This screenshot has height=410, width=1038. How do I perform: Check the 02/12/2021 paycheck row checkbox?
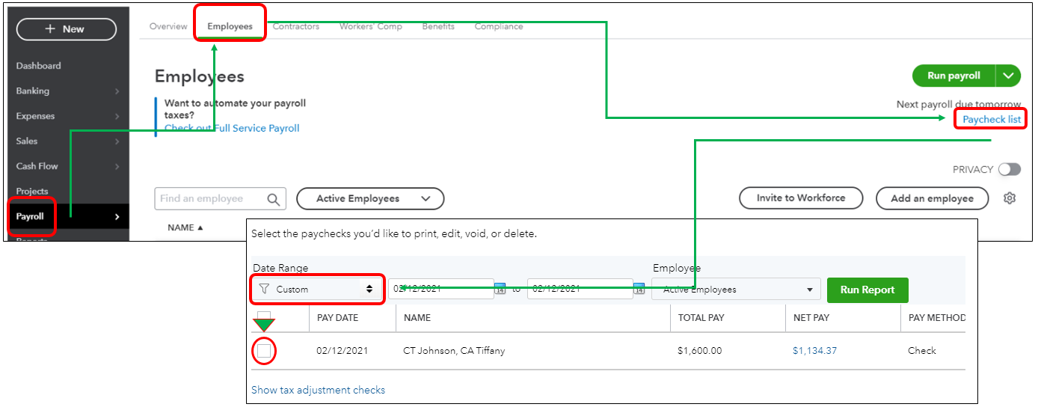(x=264, y=351)
